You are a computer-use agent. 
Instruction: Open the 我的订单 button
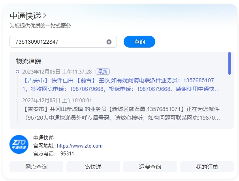tap(207, 167)
